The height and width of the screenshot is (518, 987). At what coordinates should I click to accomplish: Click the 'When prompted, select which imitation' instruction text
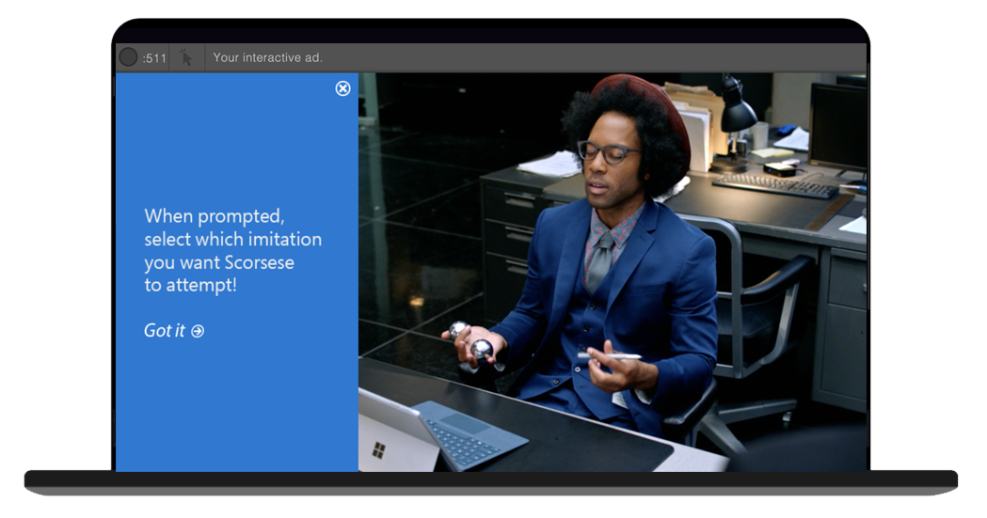(233, 250)
